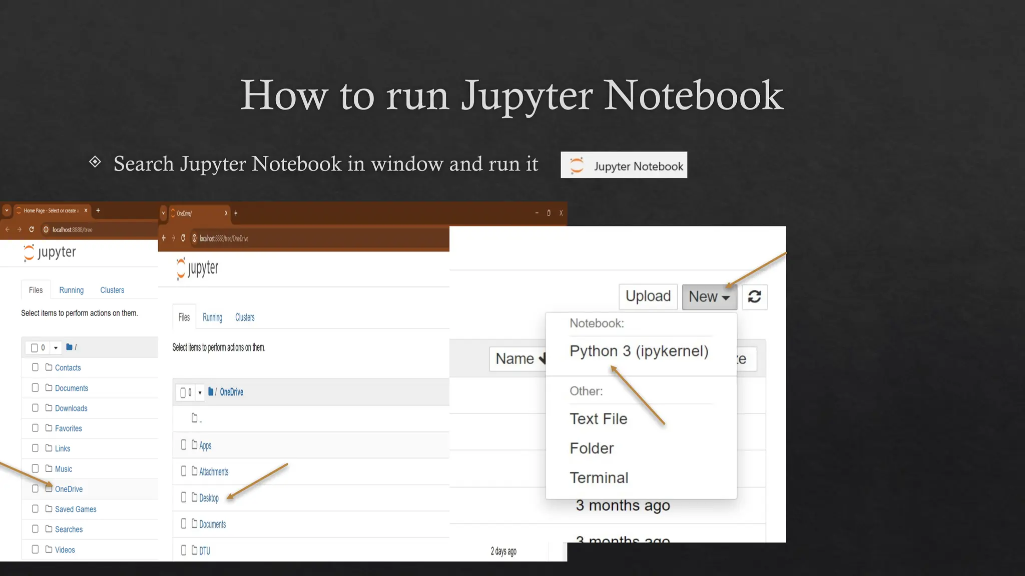Switch to the Running tab in left window

[x=71, y=290]
